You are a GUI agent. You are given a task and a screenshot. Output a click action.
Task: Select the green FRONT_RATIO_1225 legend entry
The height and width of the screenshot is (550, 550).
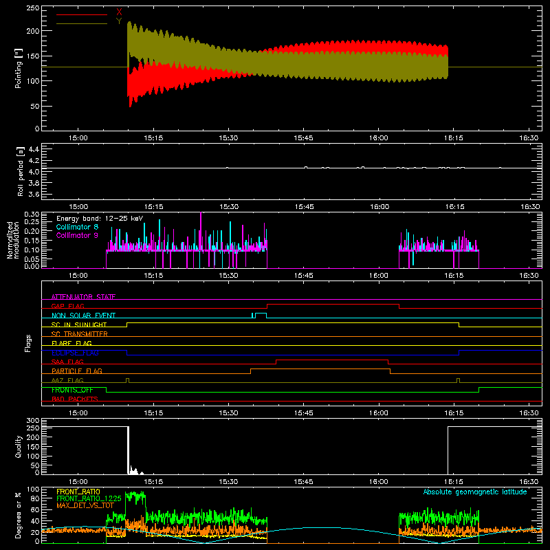click(89, 498)
